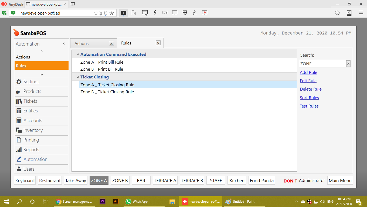Screen dimensions: 367x207
Task: Open the Tickets section in sidebar
Action: coord(42,101)
